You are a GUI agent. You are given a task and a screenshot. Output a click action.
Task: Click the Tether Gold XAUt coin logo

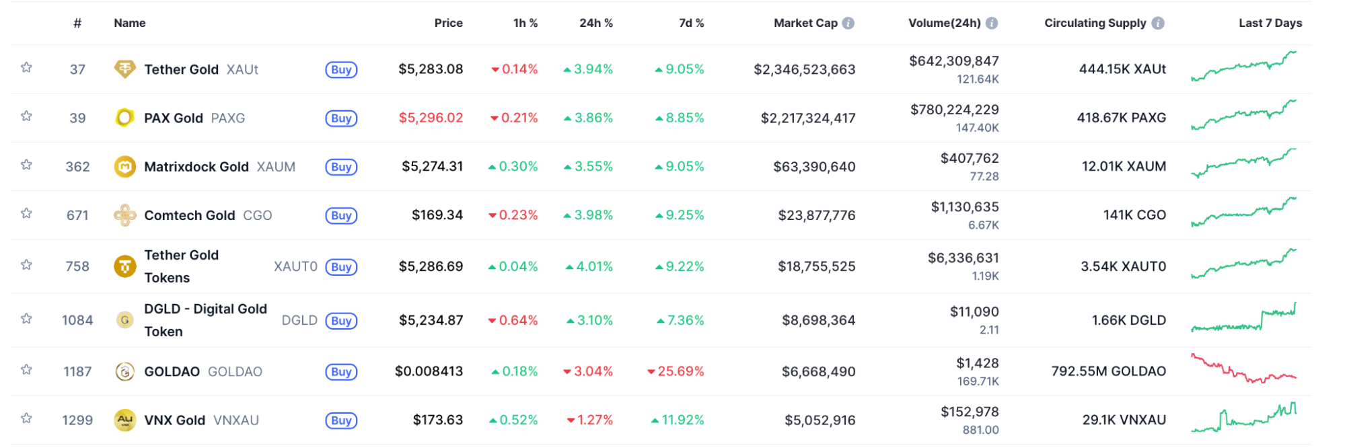pyautogui.click(x=124, y=69)
